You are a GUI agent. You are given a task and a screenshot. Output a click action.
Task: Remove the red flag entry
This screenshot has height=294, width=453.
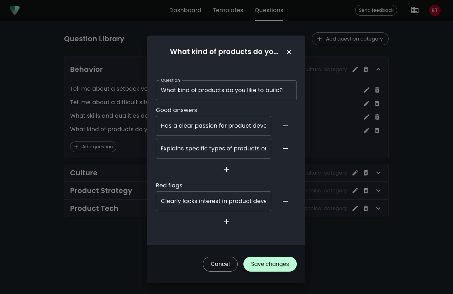285,201
